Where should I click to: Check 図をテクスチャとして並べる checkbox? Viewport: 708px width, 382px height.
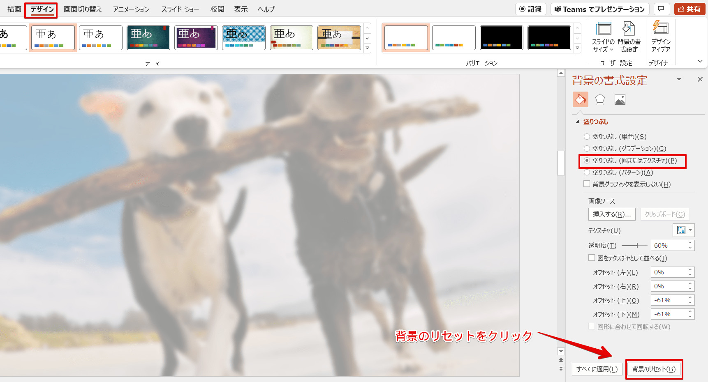coord(592,258)
